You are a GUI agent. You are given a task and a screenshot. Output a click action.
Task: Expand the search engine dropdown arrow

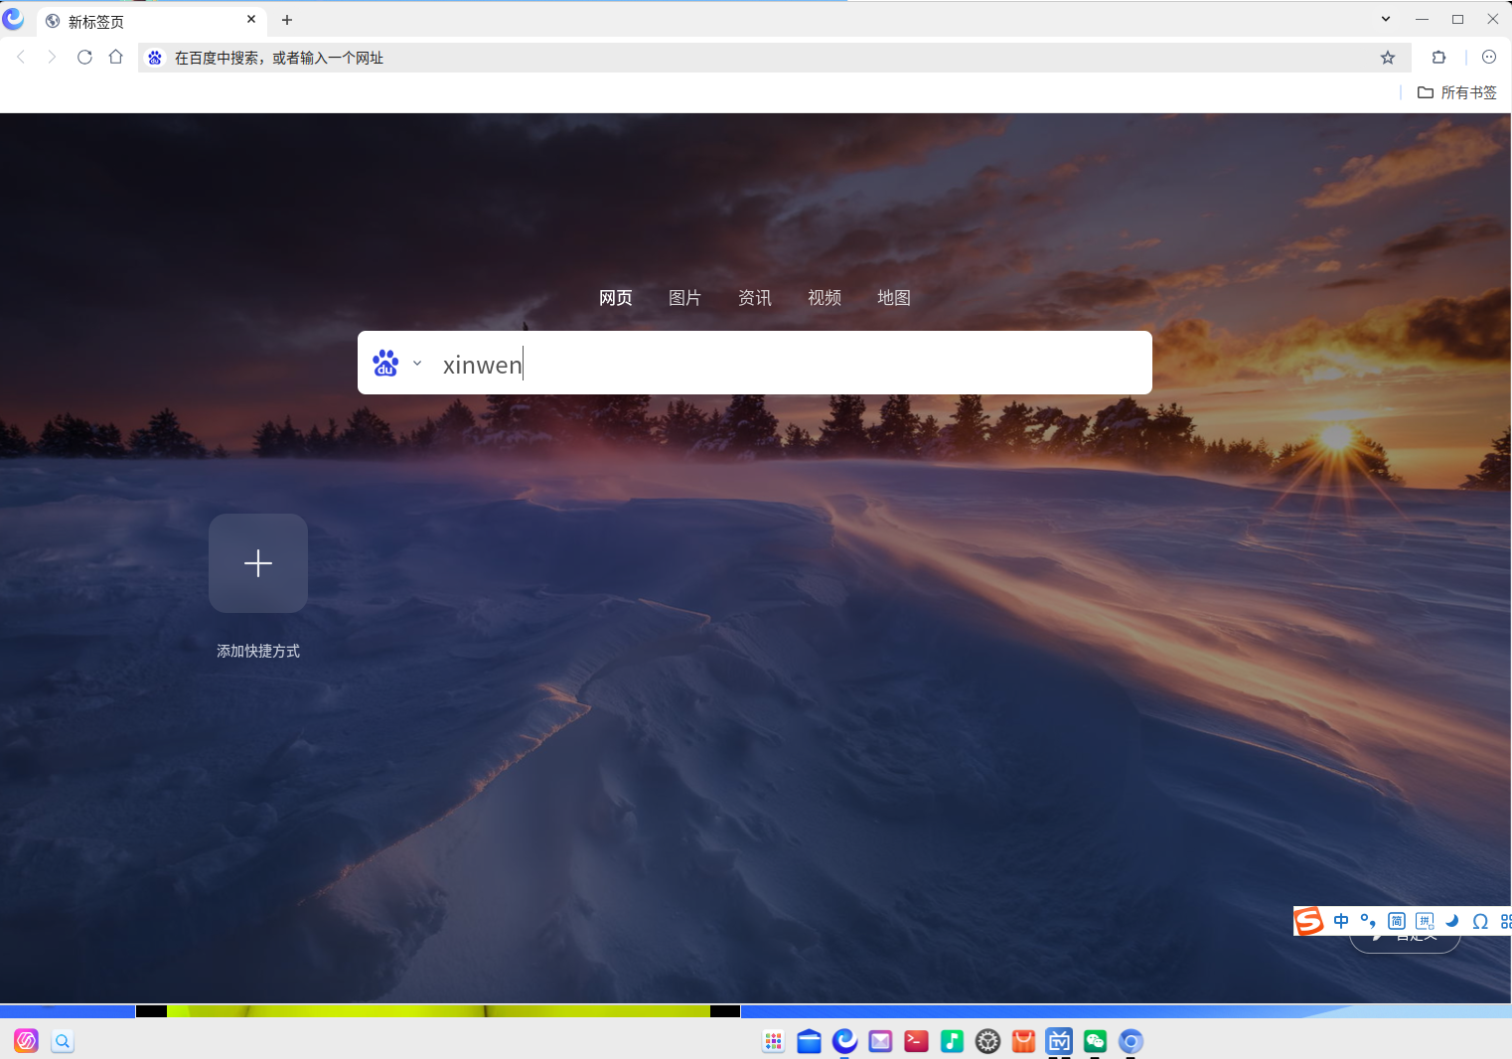[417, 364]
